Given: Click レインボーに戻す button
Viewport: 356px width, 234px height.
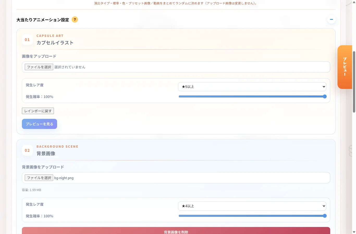Looking at the screenshot, I should click(x=38, y=111).
